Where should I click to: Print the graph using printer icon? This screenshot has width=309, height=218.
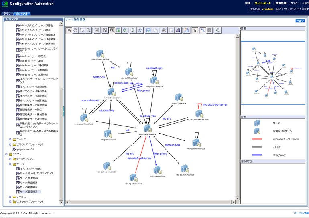164,30
